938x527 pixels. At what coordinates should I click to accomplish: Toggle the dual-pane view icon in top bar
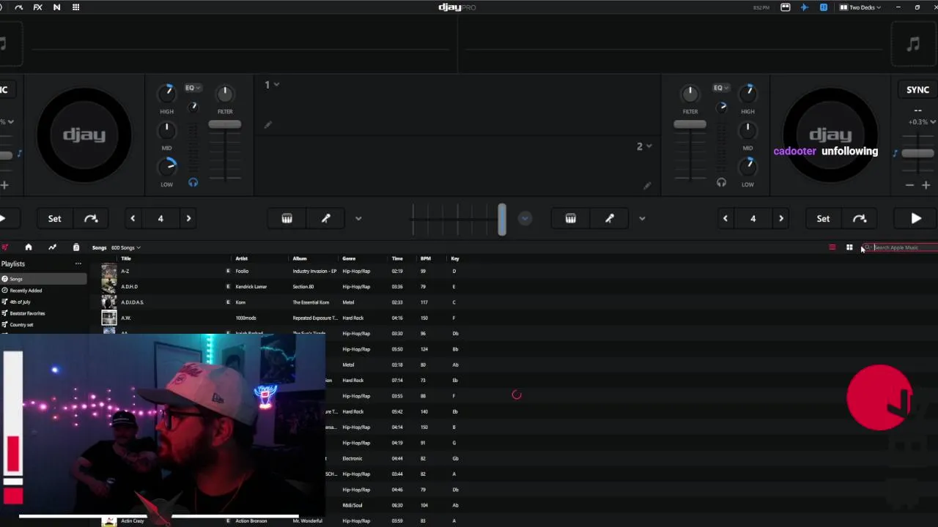786,7
